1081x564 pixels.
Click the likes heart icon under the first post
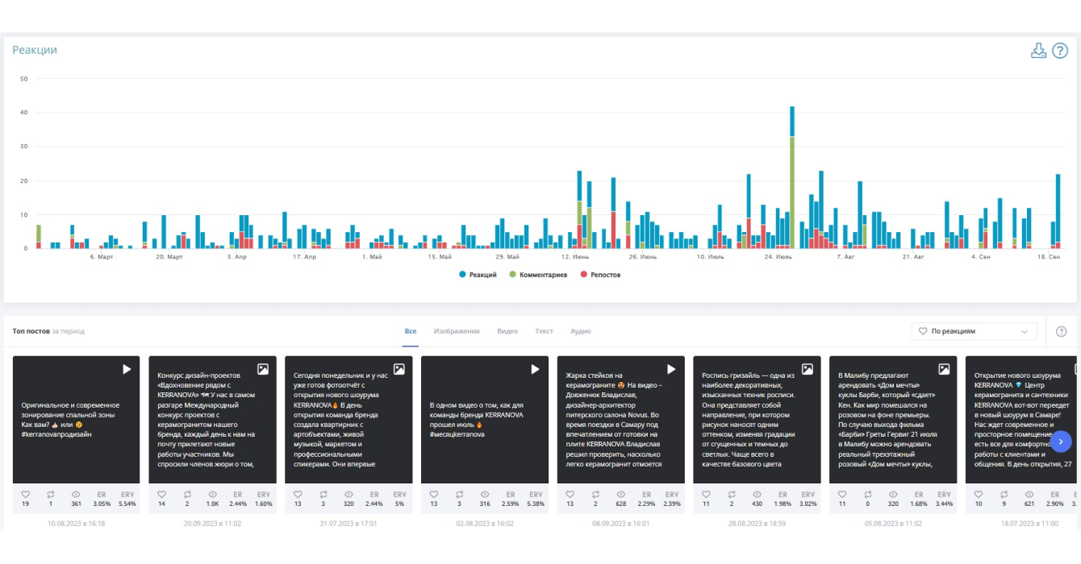[x=26, y=494]
